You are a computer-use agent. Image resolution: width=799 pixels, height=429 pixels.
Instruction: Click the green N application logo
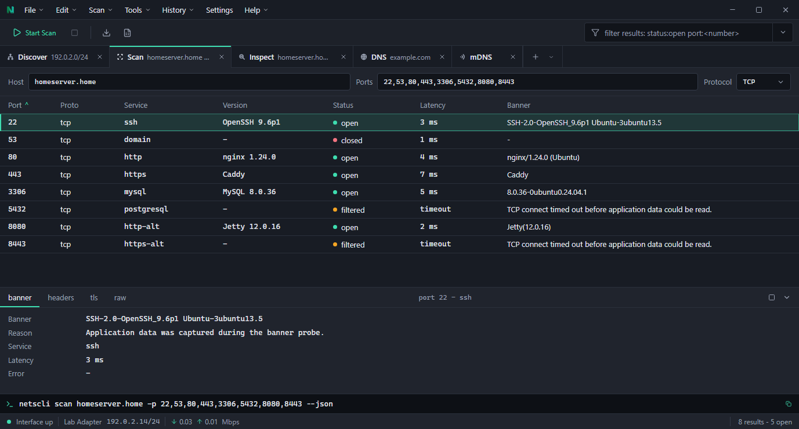point(10,10)
